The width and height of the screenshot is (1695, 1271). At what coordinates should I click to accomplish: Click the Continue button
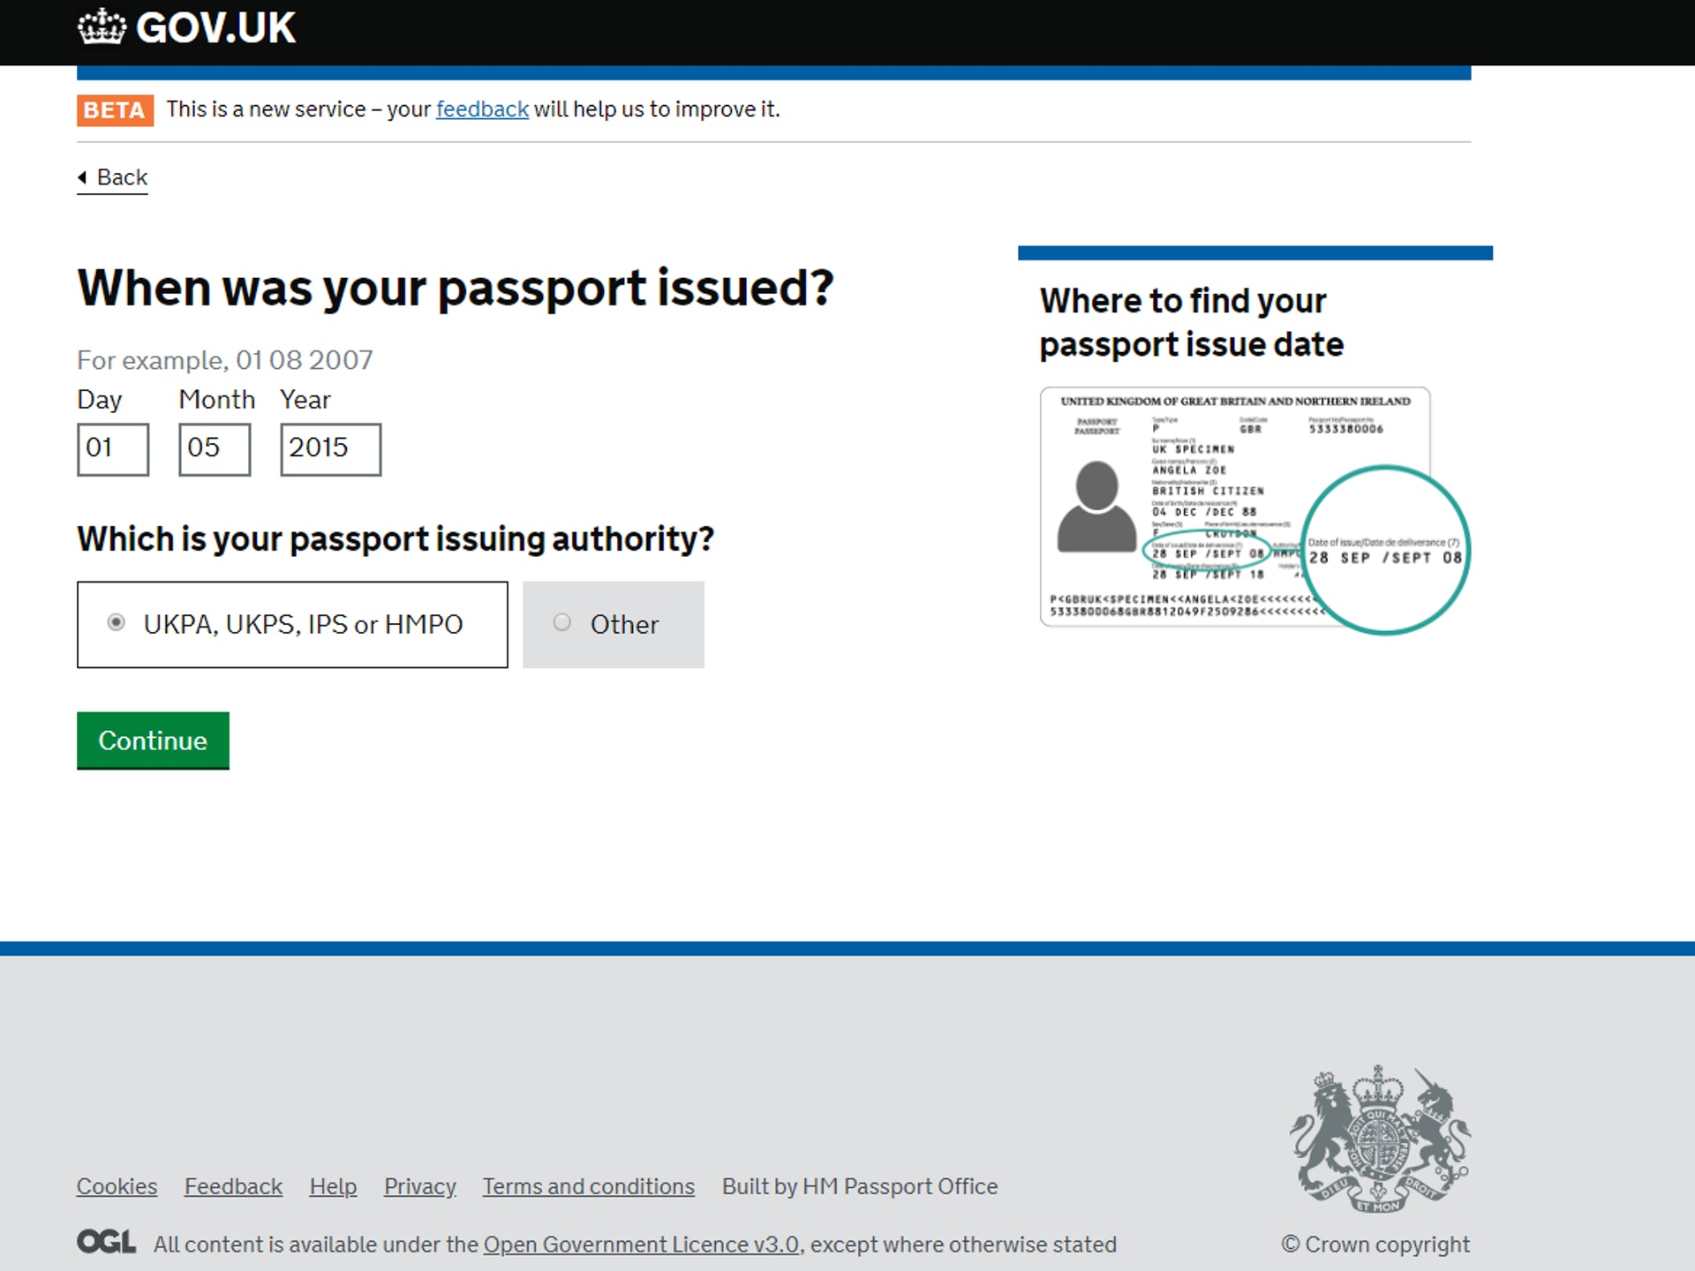point(152,740)
